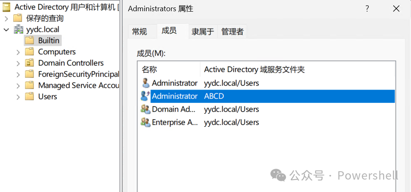
Task: Click the yydc.local Administrator user icon
Action: coord(145,83)
